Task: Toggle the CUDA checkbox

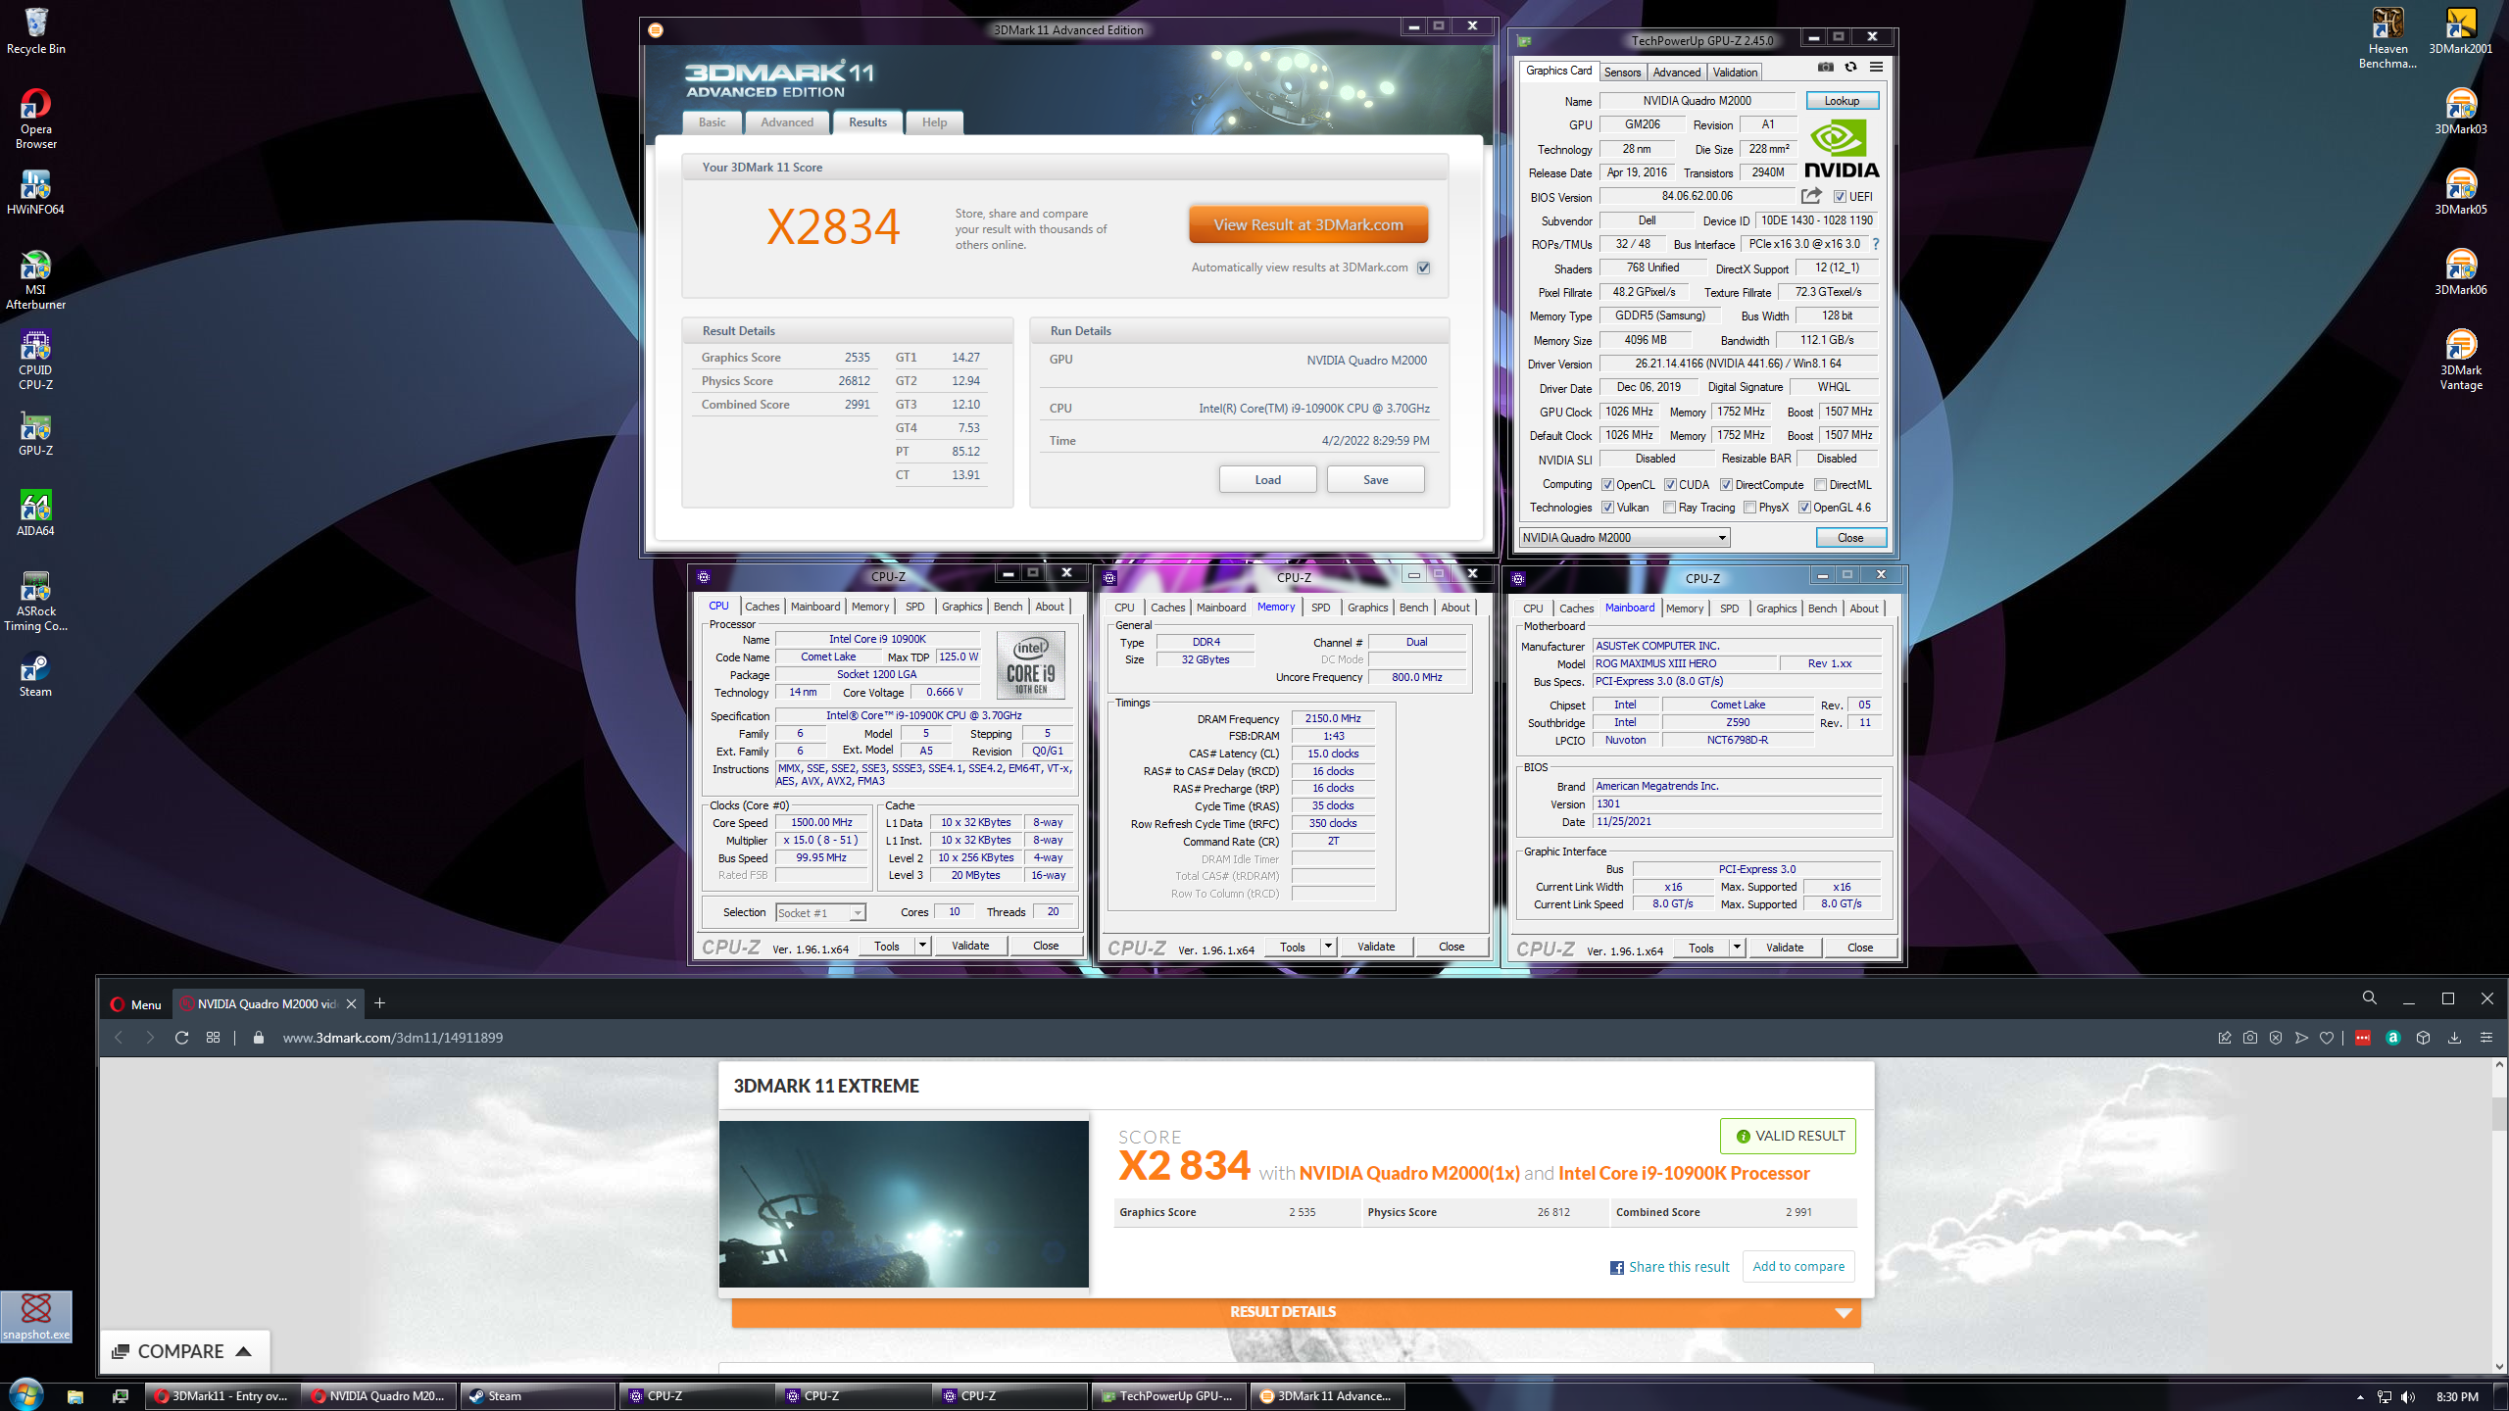Action: tap(1670, 485)
